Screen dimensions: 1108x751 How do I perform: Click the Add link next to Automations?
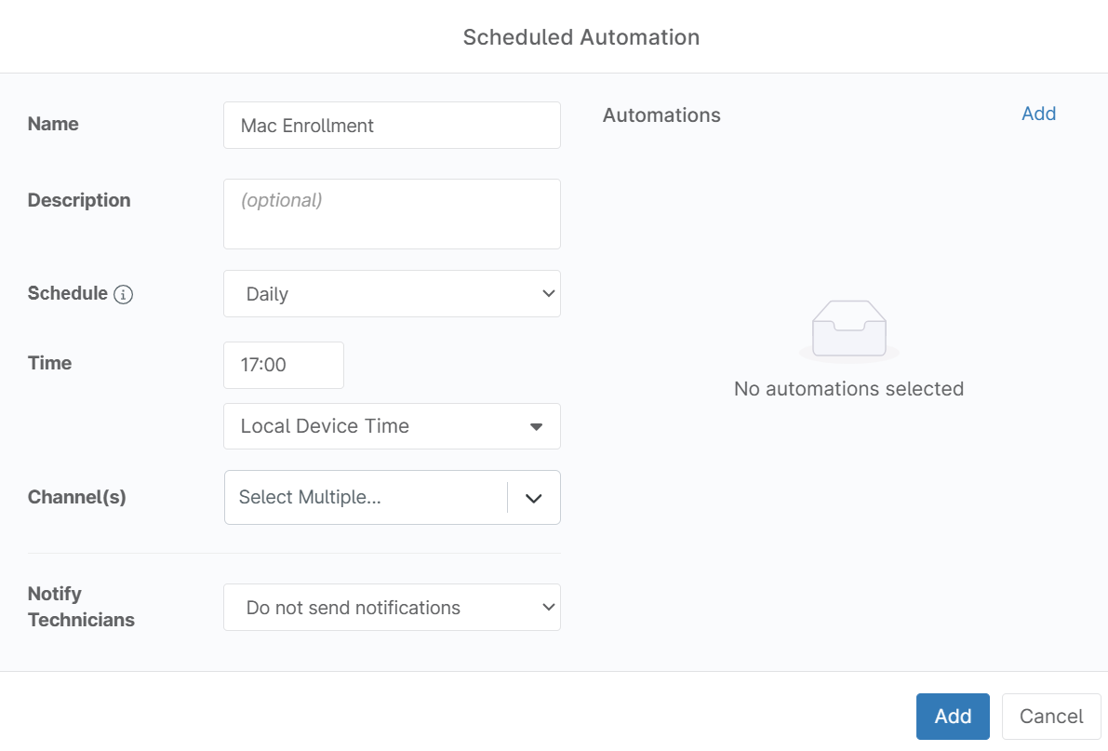coord(1039,114)
